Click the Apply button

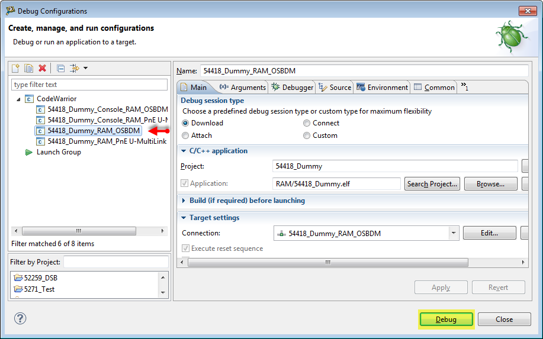(x=441, y=288)
